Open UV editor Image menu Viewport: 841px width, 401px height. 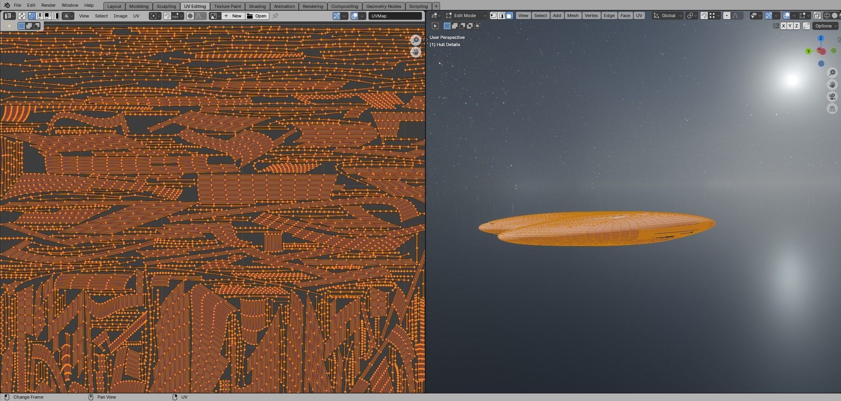coord(121,16)
